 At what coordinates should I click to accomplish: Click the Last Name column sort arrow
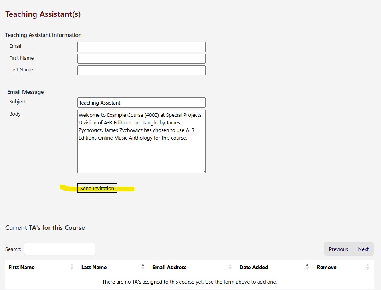[x=143, y=267]
